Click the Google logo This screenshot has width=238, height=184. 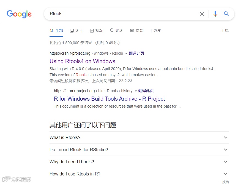coord(19,14)
